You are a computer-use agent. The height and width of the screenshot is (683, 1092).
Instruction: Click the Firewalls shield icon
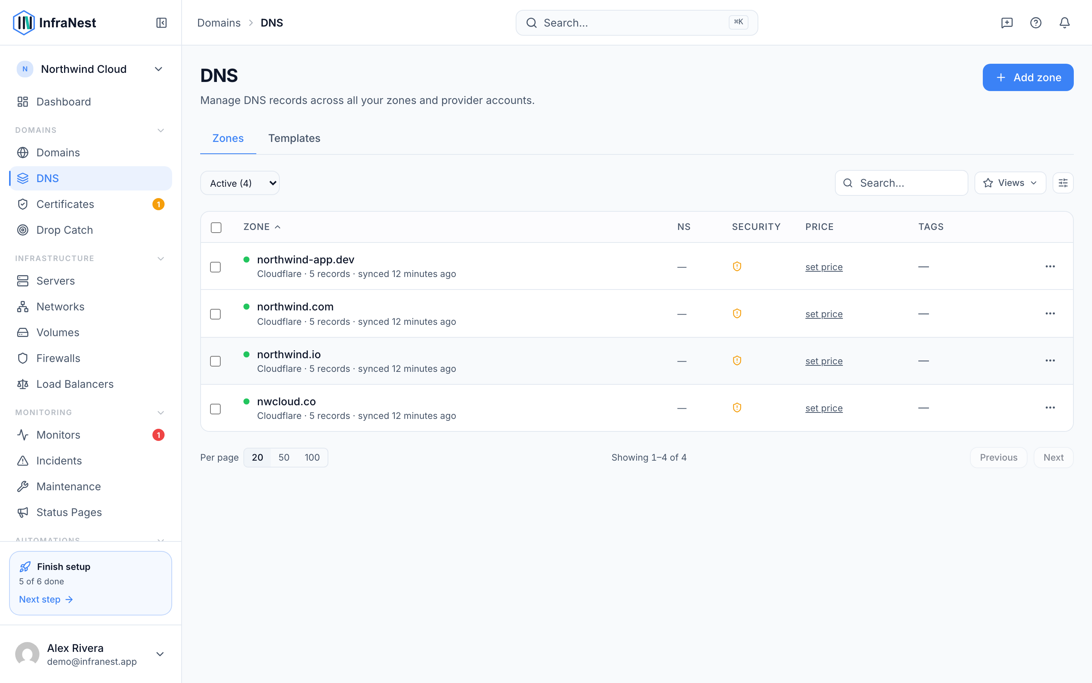23,358
